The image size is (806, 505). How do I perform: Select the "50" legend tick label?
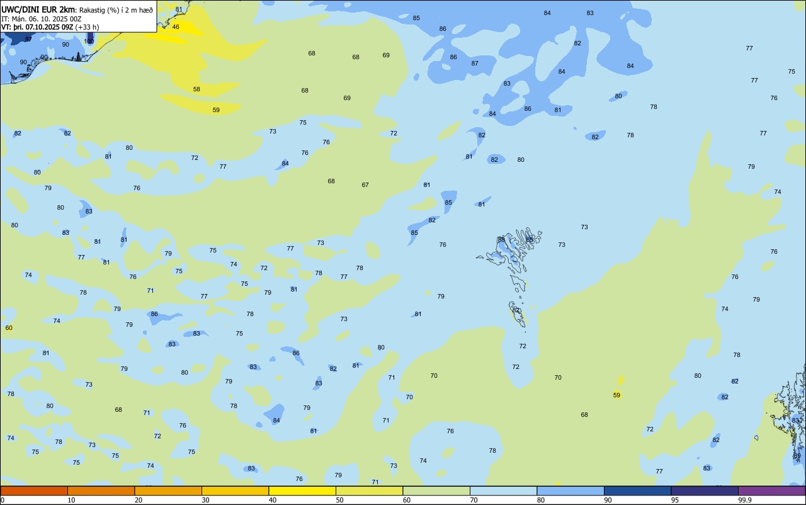(339, 500)
